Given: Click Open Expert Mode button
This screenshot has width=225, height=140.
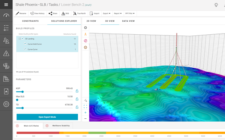Looking at the screenshot, I should tap(47, 117).
